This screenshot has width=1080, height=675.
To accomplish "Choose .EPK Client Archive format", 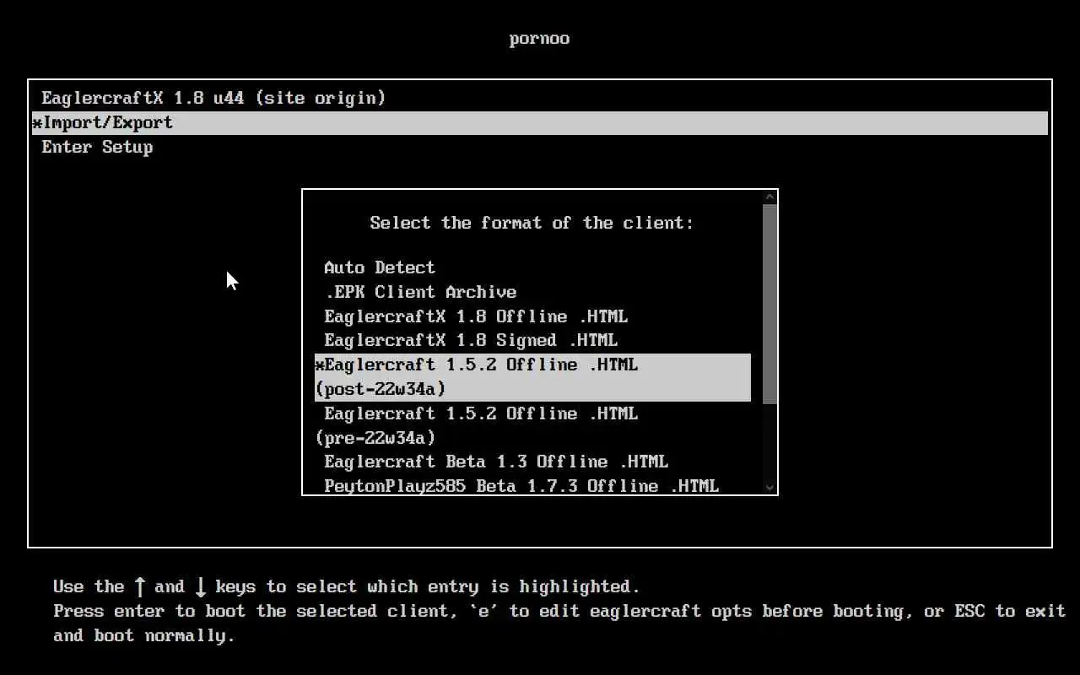I will [x=532, y=292].
